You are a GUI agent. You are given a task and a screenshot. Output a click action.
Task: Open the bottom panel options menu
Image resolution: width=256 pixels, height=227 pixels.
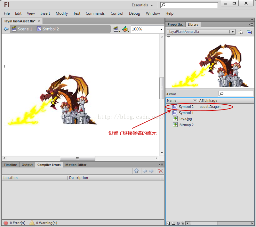pyautogui.click(x=161, y=165)
